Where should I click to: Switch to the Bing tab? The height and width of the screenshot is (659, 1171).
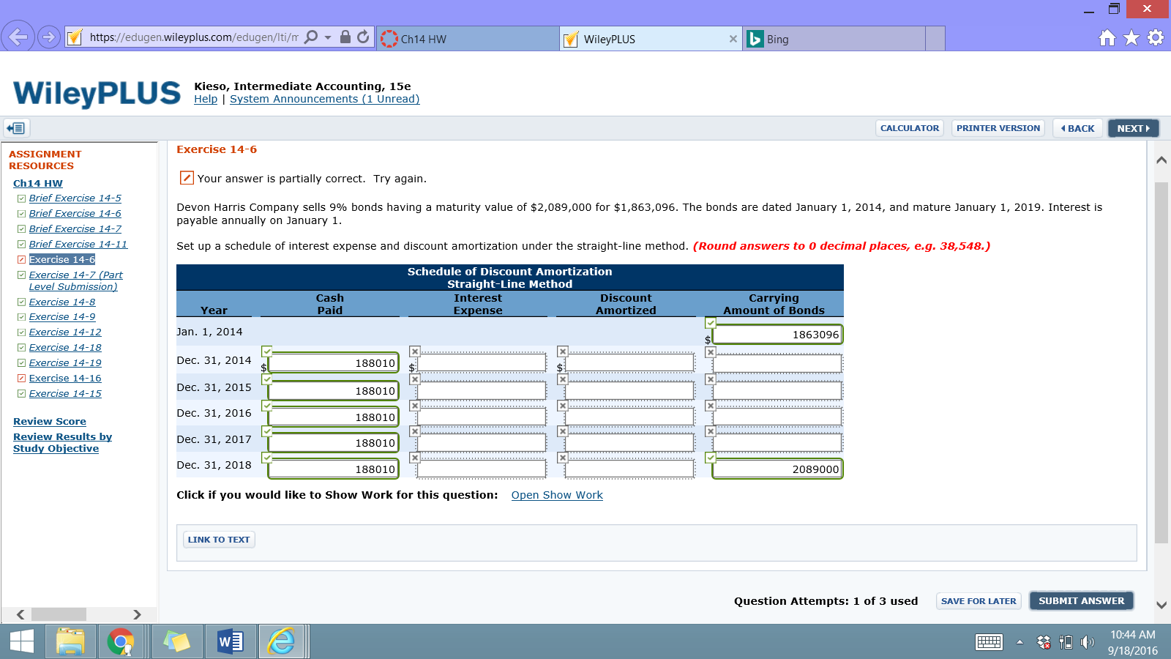834,39
